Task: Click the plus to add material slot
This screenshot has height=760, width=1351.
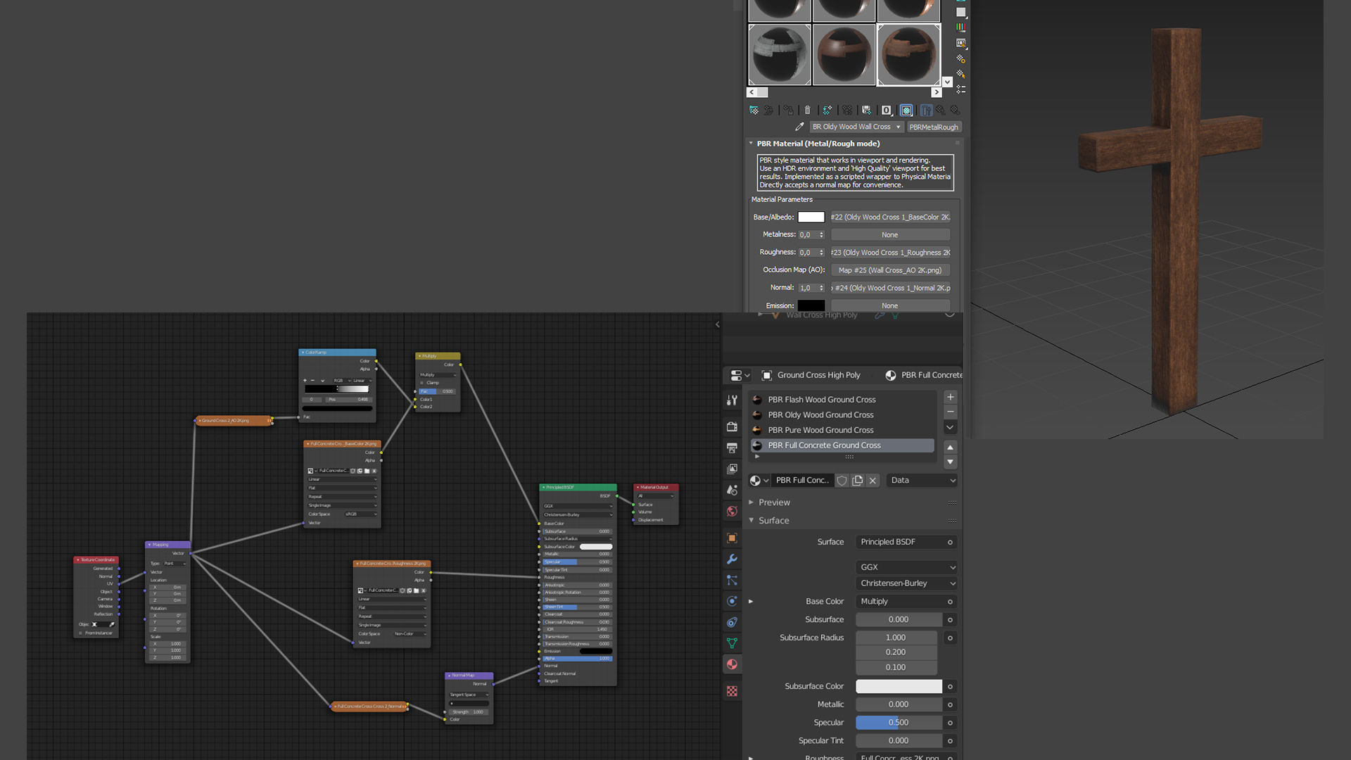Action: (950, 397)
